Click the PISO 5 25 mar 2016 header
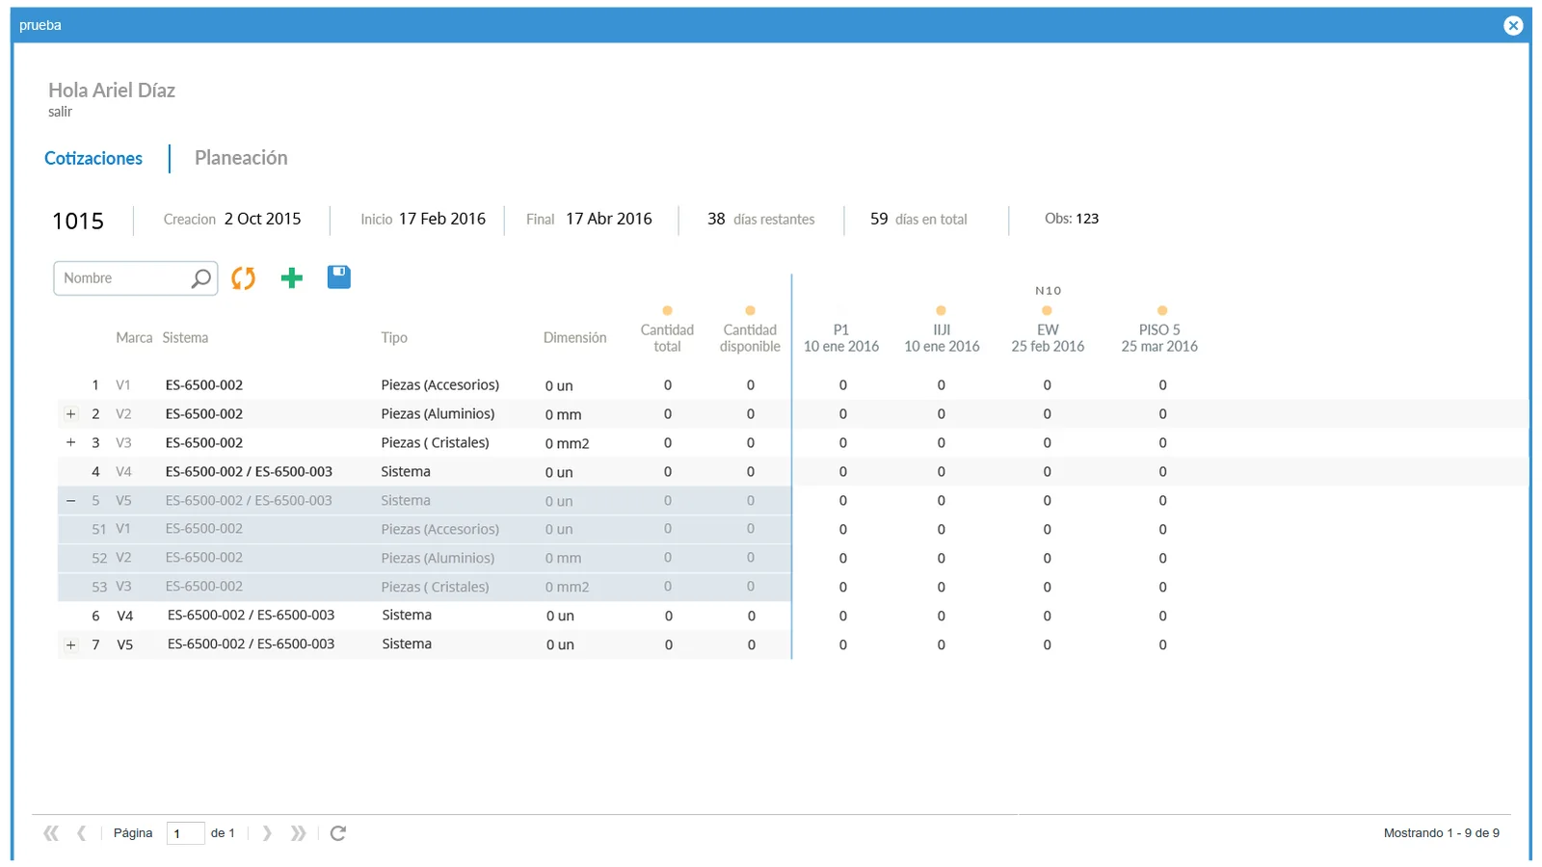1542x867 pixels. click(1159, 338)
